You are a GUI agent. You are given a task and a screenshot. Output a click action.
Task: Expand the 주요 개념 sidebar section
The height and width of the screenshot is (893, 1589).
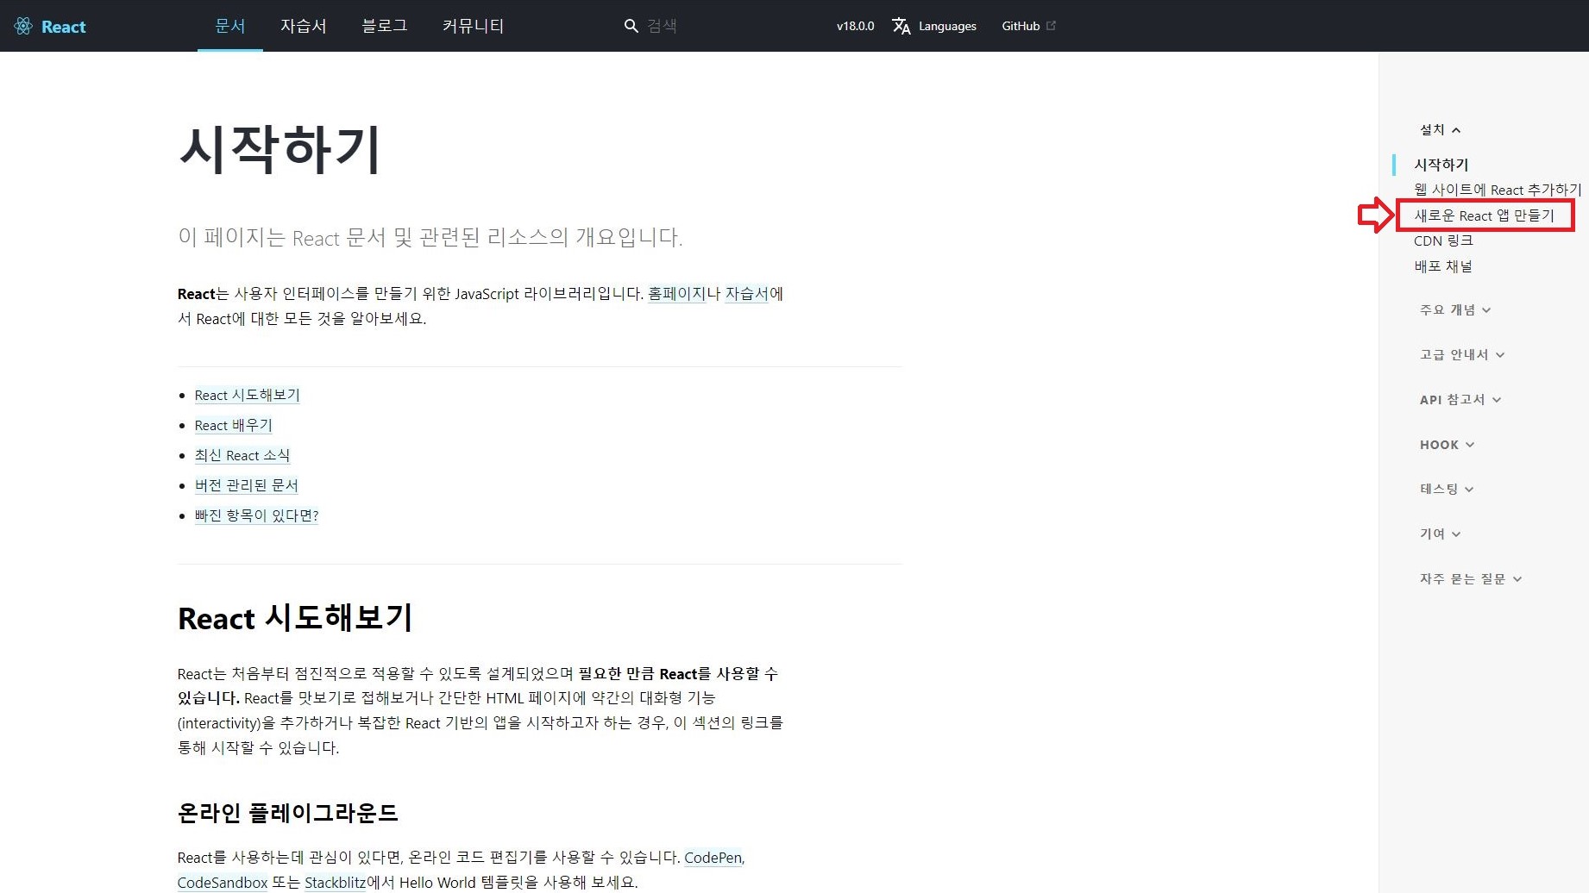(1455, 309)
